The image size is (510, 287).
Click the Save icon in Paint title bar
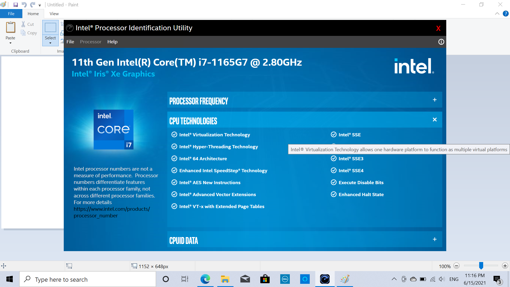(15, 5)
